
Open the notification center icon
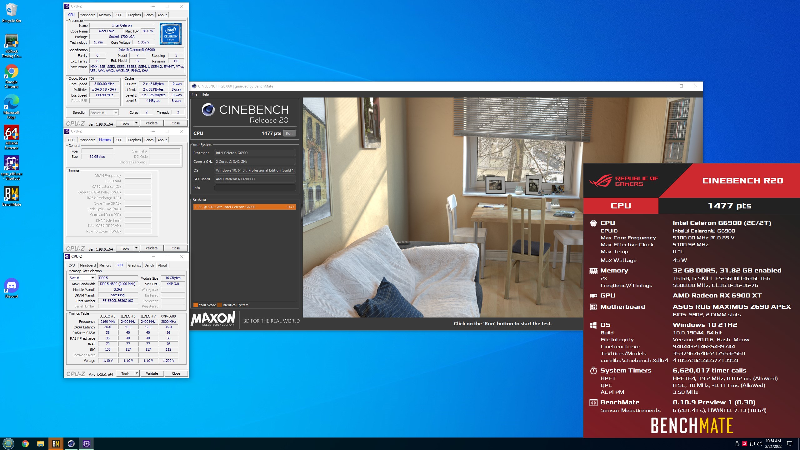(789, 444)
